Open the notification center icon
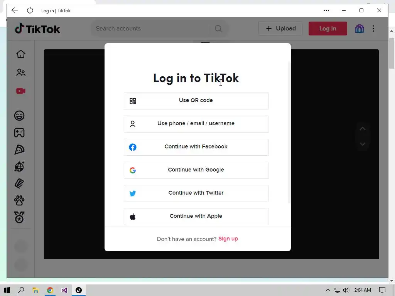Viewport: 395px width, 296px height. click(382, 290)
